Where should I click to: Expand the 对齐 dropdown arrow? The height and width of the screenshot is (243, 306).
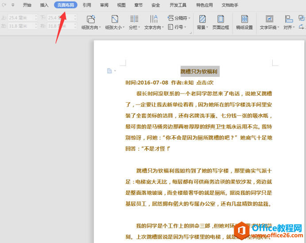coord(294,27)
